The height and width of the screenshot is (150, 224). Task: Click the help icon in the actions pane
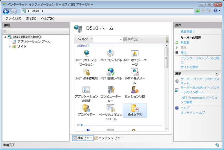(x=177, y=108)
